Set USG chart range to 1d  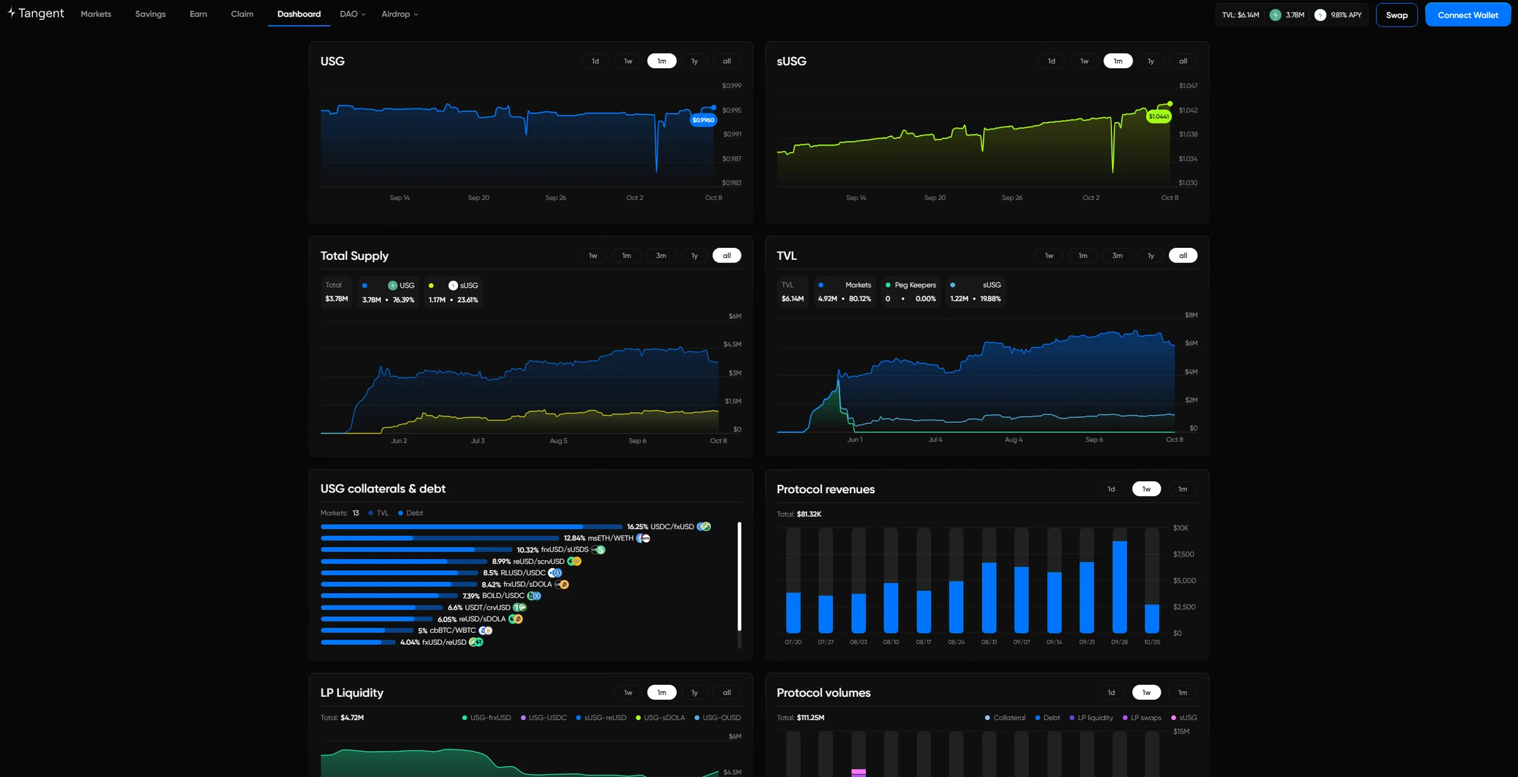(x=595, y=61)
